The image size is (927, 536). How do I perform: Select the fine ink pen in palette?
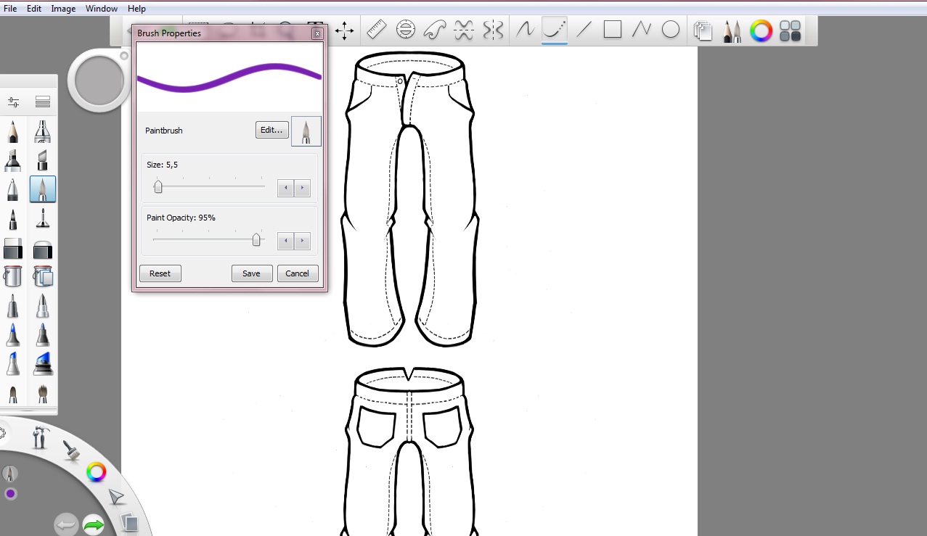coord(43,219)
